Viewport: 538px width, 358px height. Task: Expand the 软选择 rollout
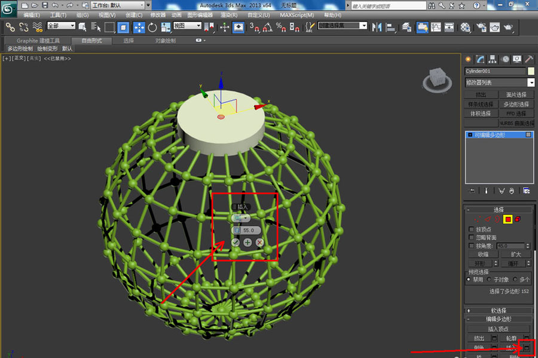[499, 311]
